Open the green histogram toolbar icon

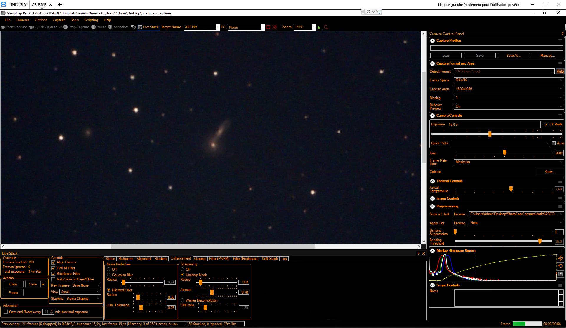point(320,27)
